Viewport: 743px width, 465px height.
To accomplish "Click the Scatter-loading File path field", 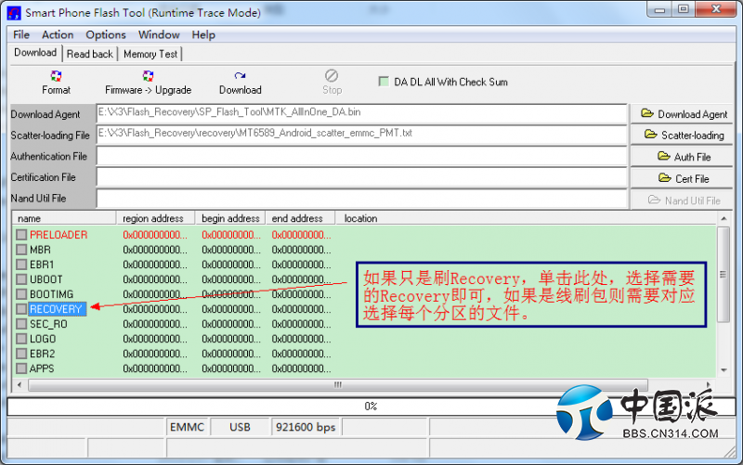I will click(361, 135).
